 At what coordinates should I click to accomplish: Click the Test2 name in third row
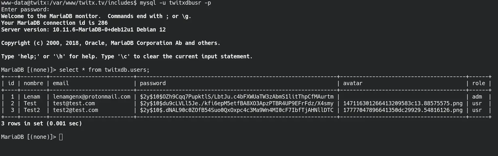[x=32, y=110]
